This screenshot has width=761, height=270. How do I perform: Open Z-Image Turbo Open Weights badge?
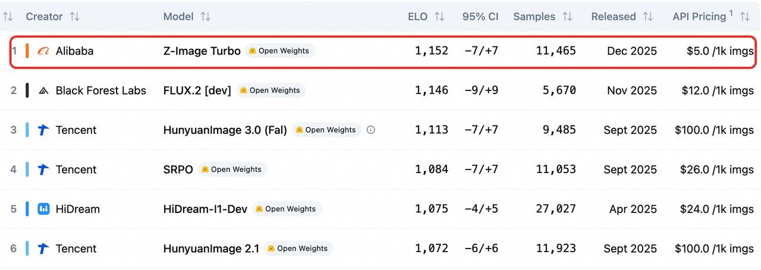(280, 51)
